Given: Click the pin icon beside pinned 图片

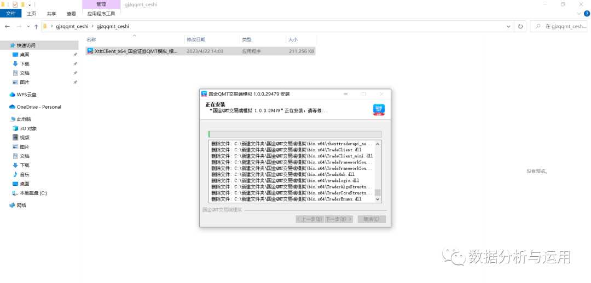Looking at the screenshot, I should [x=75, y=82].
